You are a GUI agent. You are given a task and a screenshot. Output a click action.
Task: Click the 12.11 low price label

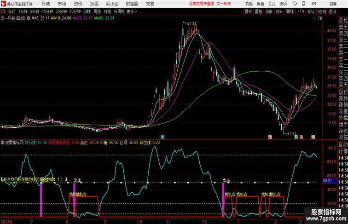(292, 133)
